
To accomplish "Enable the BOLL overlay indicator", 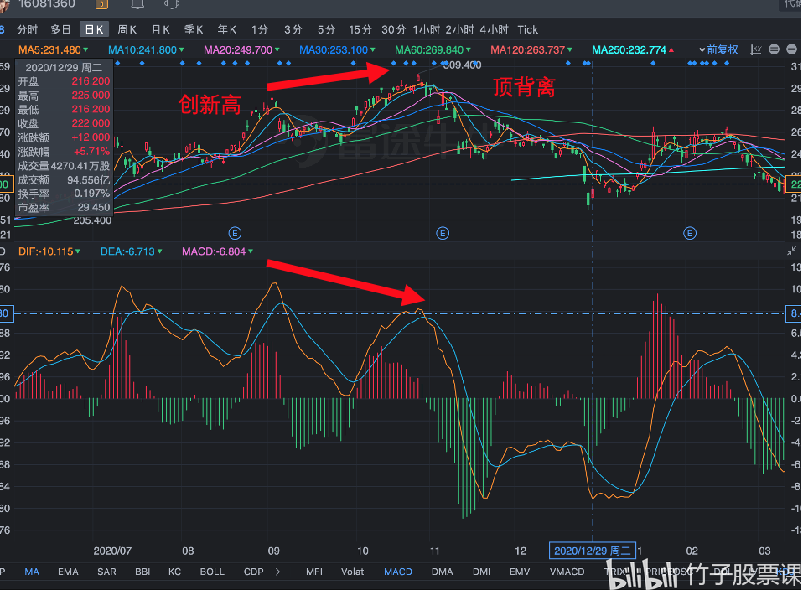I will pyautogui.click(x=212, y=572).
